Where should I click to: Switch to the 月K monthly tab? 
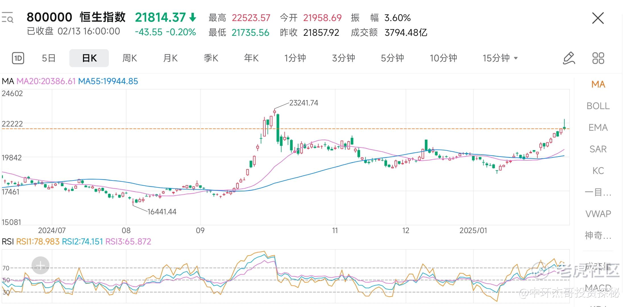pos(170,58)
